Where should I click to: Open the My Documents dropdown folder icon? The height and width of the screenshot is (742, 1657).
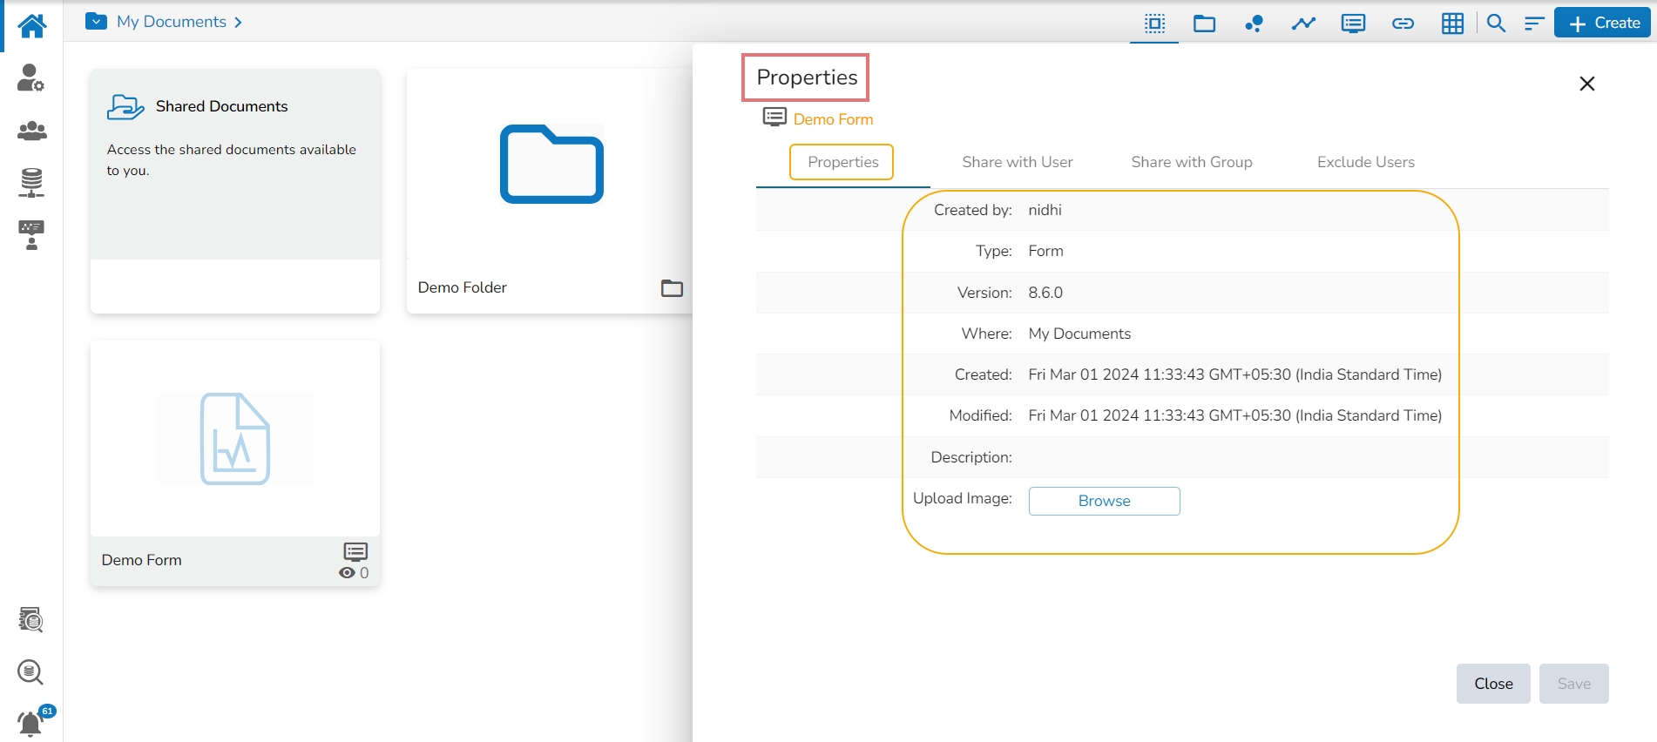point(96,21)
